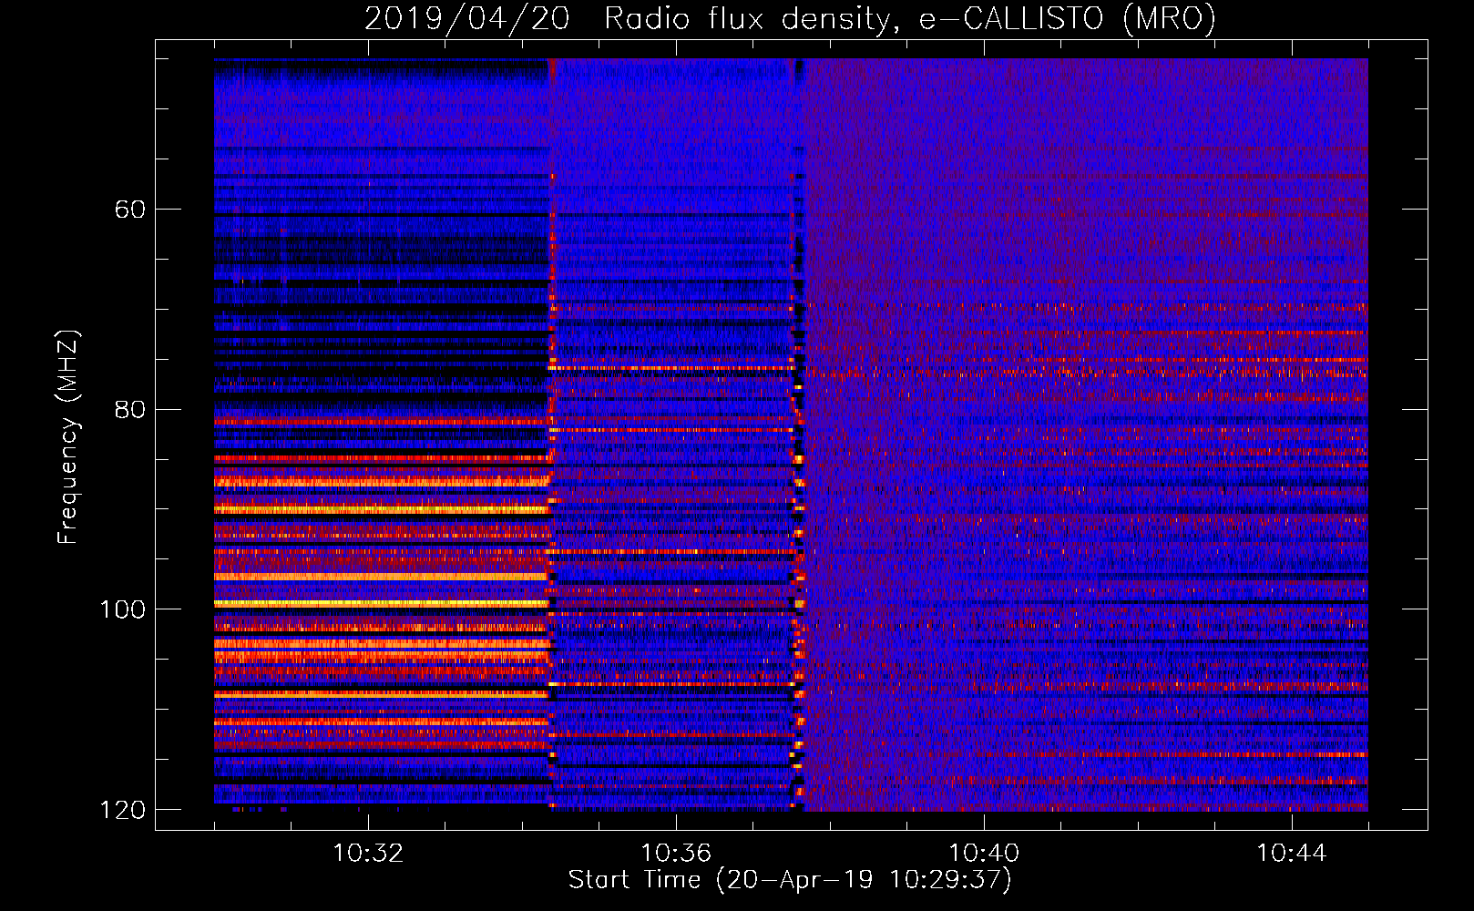Click the 'Start Time (20-Apr-19 10:29:37)' label
The width and height of the screenshot is (1474, 911).
pos(790,880)
